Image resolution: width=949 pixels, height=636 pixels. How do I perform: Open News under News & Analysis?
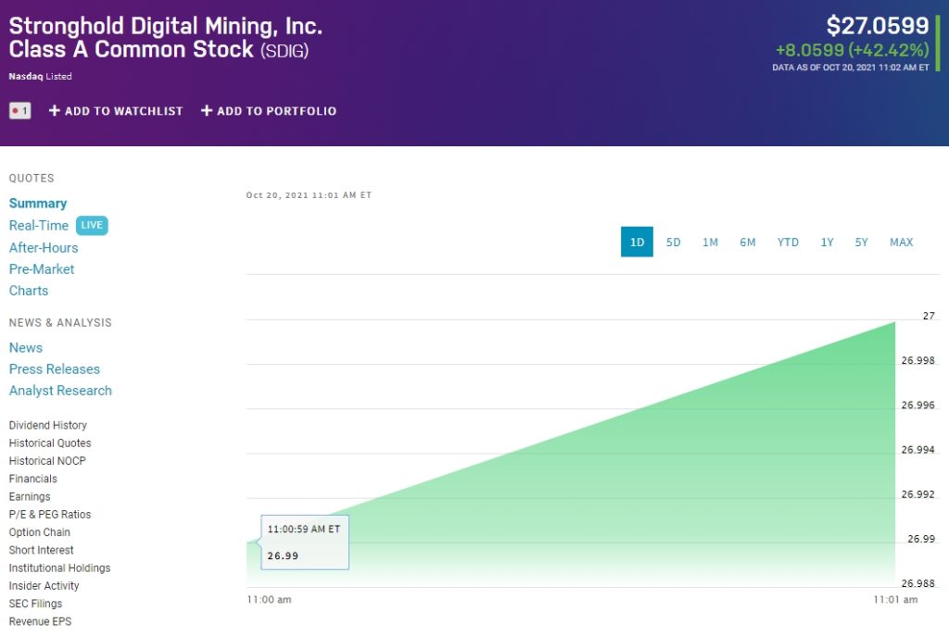click(25, 347)
